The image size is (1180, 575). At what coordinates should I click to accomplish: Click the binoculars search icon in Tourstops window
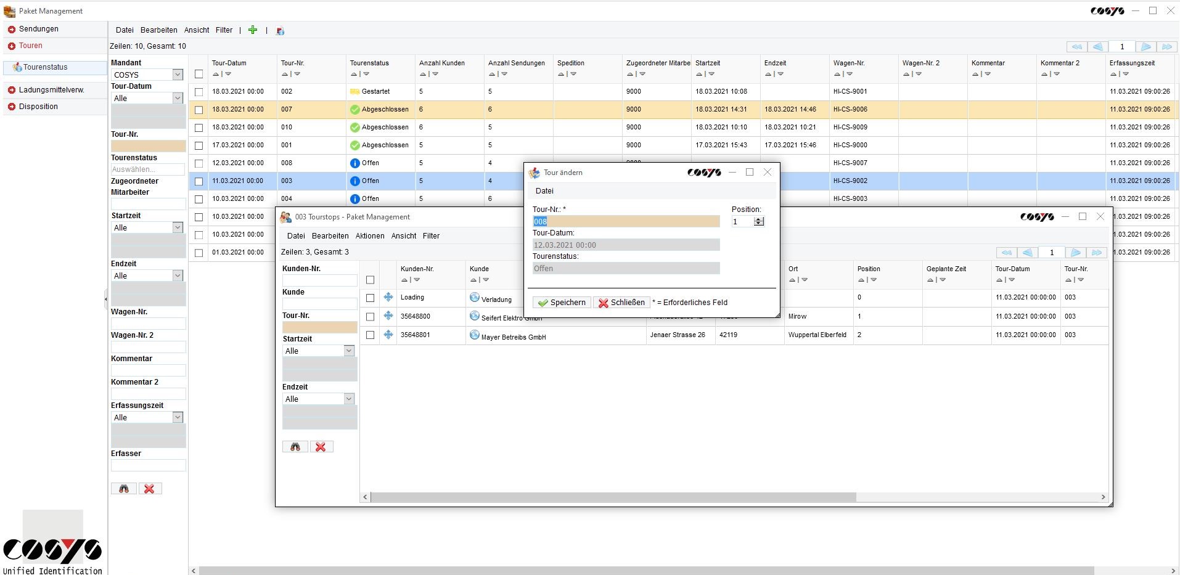[x=295, y=447]
